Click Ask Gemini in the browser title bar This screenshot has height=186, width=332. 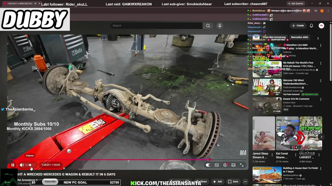click(x=295, y=4)
